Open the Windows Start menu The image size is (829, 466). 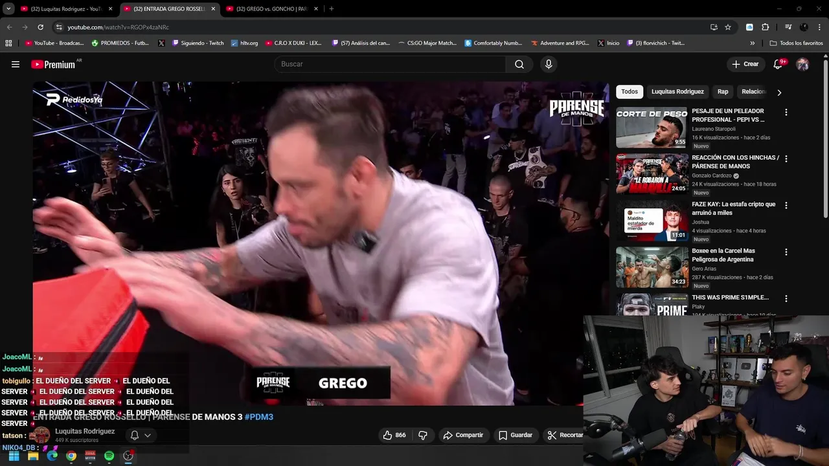pyautogui.click(x=14, y=456)
